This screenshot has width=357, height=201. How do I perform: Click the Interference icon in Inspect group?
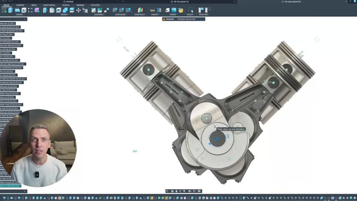(x=159, y=10)
